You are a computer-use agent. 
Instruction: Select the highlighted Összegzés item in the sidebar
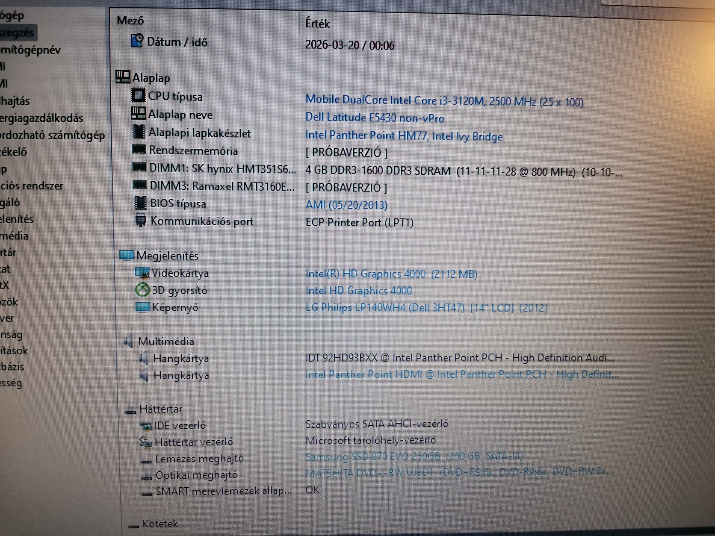pyautogui.click(x=18, y=32)
